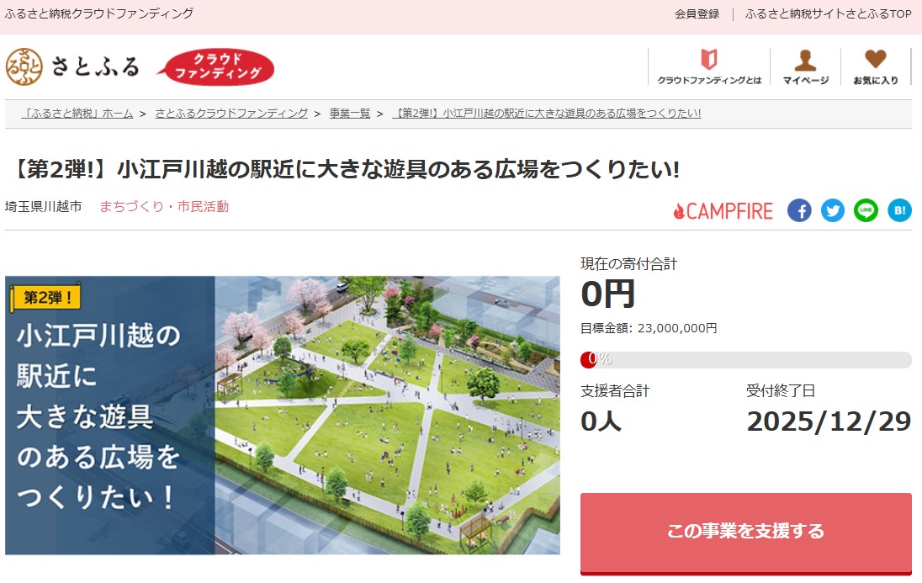Click 現在の寄付合計 label
Screen dimensions: 922x583
(628, 263)
